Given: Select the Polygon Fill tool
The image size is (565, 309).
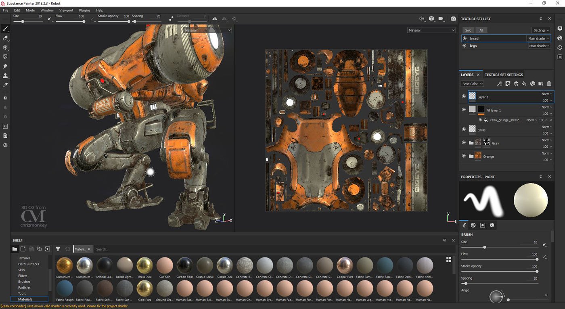Looking at the screenshot, I should point(5,57).
